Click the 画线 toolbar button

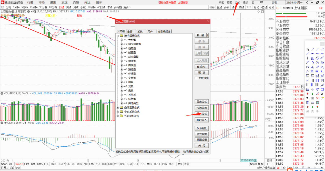click(242, 7)
